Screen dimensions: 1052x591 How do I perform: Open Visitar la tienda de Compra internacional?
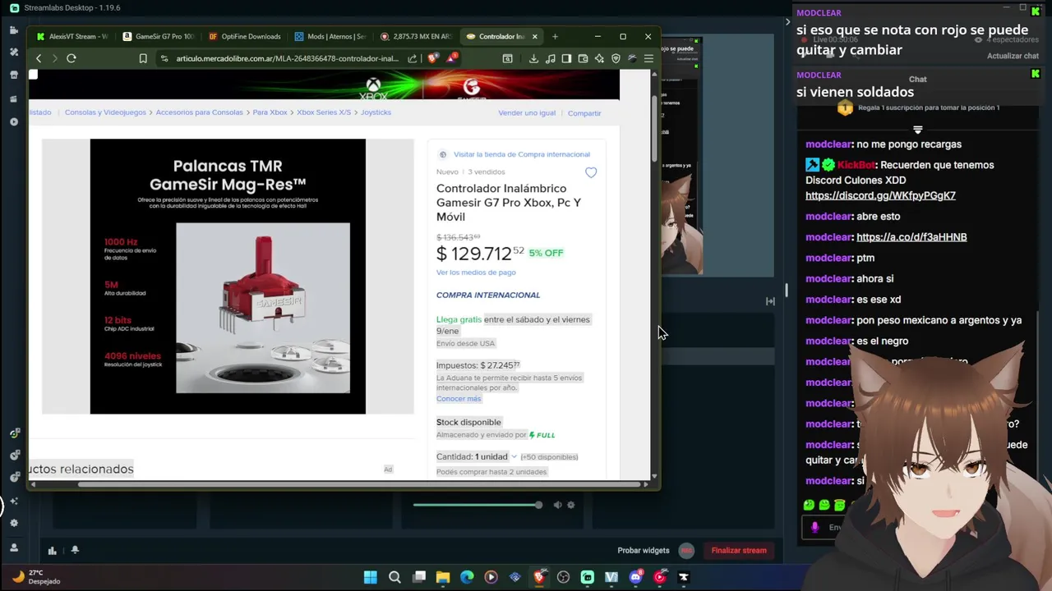(522, 154)
